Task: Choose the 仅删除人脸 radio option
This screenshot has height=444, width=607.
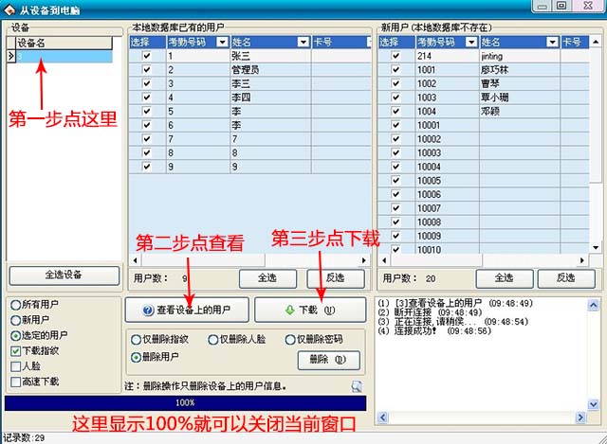Action: click(212, 340)
